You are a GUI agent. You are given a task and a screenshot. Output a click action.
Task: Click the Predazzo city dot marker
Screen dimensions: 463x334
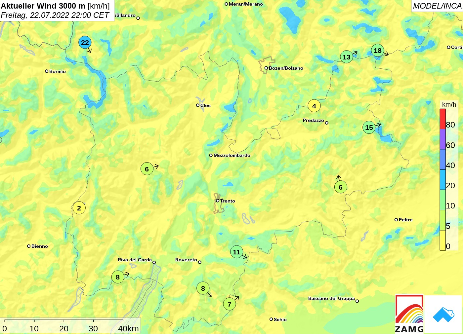pyautogui.click(x=326, y=123)
